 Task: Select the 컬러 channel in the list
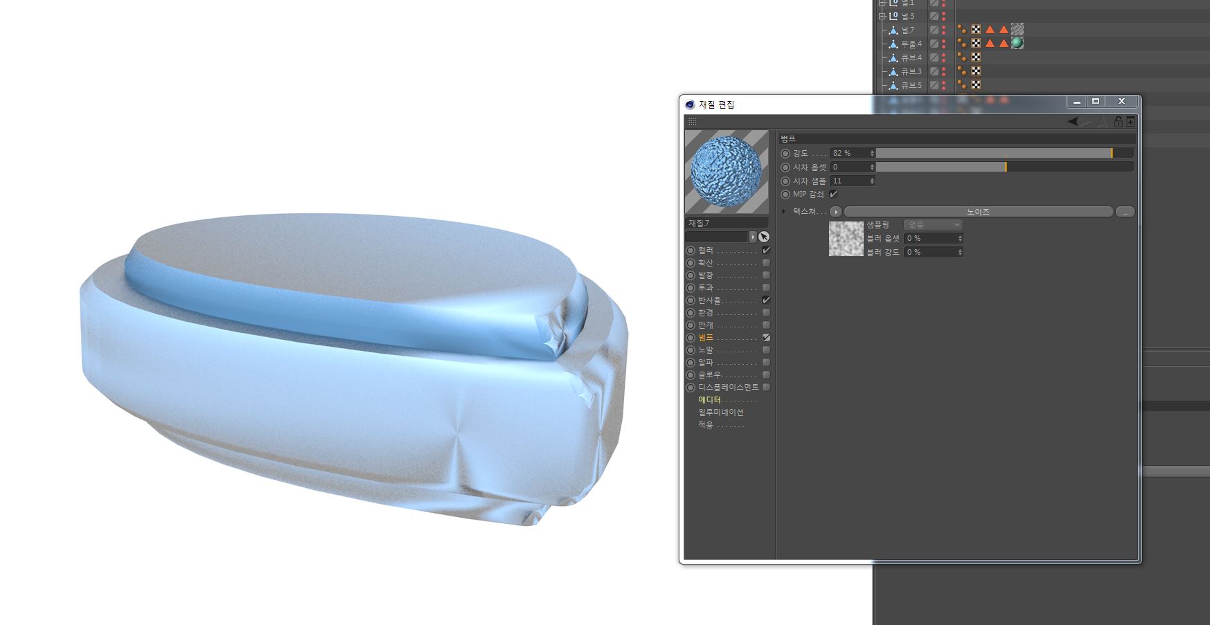[x=706, y=251]
